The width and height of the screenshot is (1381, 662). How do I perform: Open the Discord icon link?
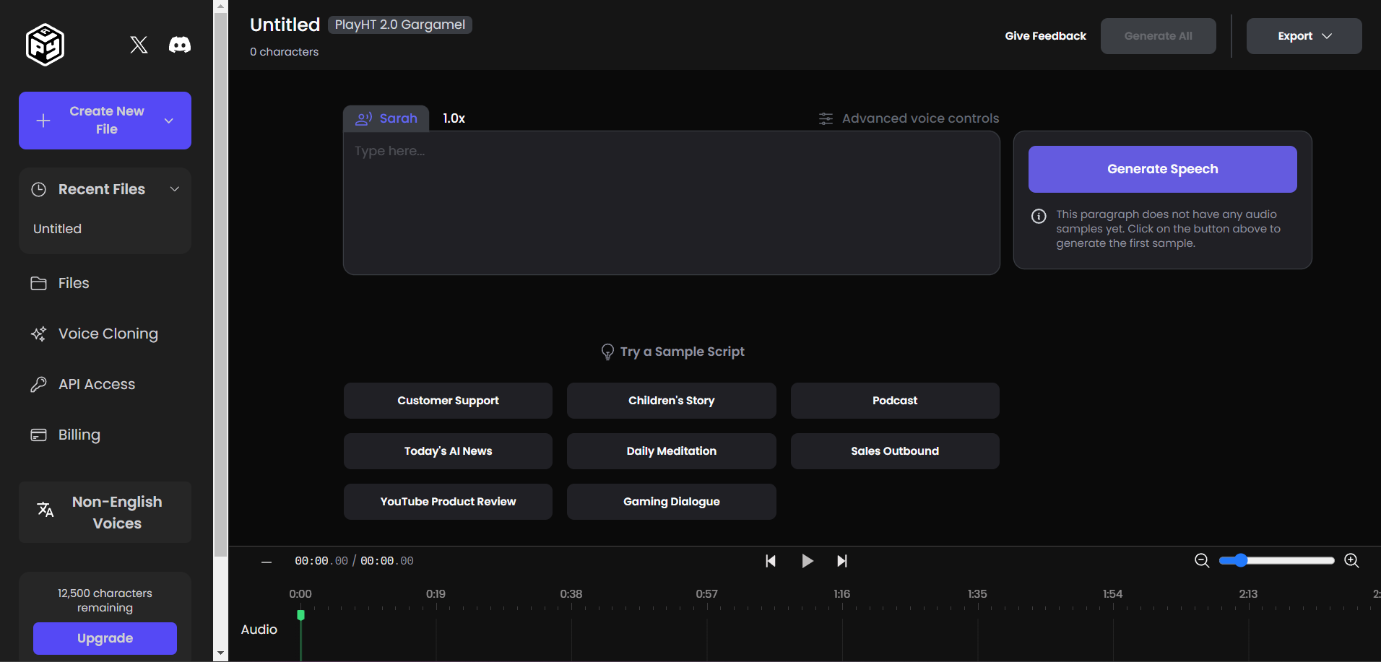tap(180, 45)
